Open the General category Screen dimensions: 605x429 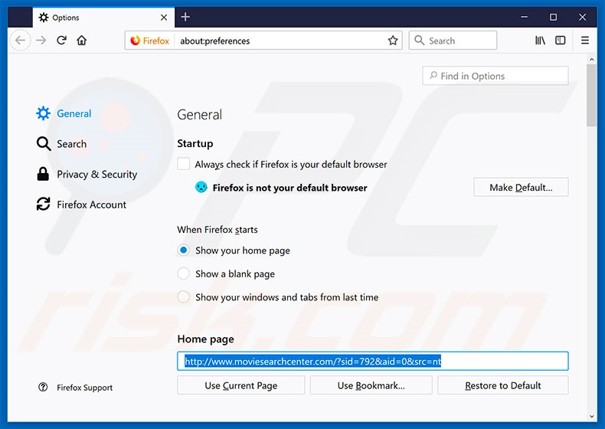tap(64, 113)
